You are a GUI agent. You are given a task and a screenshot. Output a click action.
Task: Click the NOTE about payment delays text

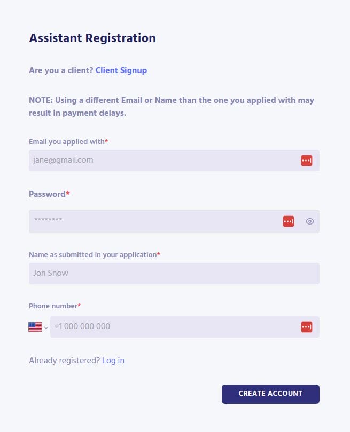(x=172, y=107)
